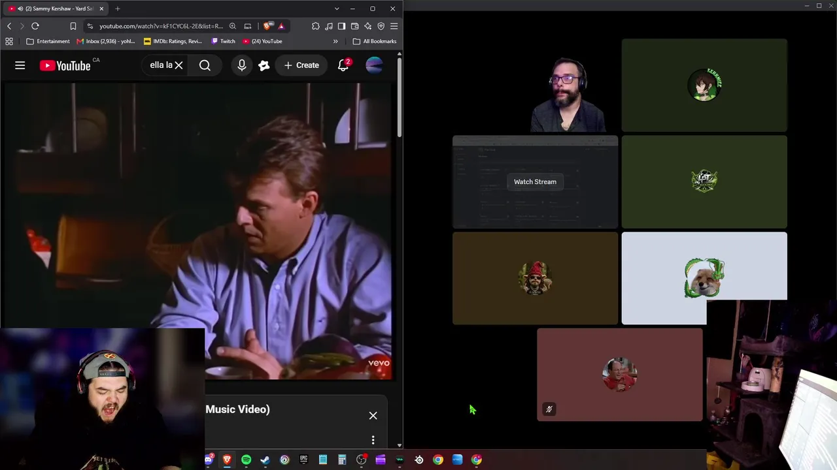Viewport: 837px width, 470px height.
Task: Open YouTube notifications bell
Action: (343, 65)
